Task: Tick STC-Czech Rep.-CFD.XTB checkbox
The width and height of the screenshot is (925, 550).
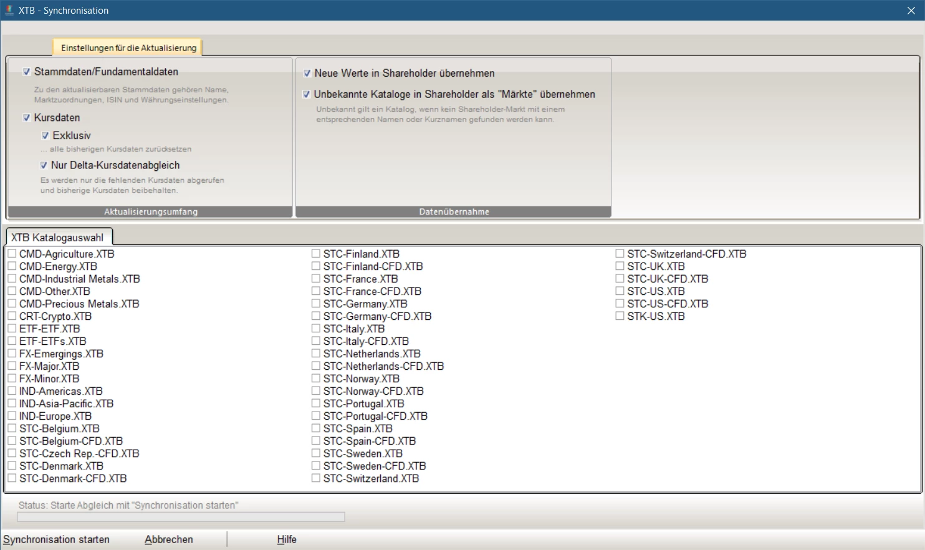Action: 12,453
